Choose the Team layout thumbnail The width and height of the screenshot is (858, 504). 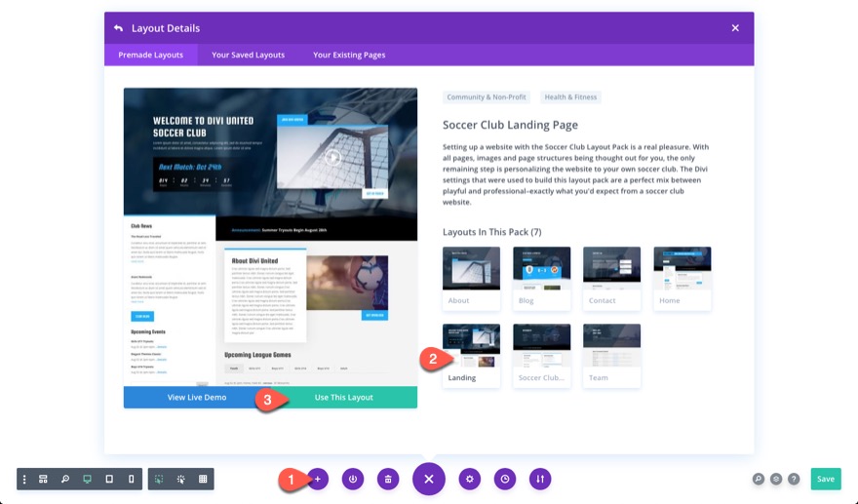tap(611, 356)
